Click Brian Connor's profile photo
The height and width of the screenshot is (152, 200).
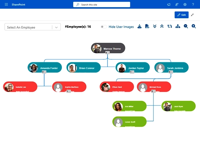coord(72,68)
